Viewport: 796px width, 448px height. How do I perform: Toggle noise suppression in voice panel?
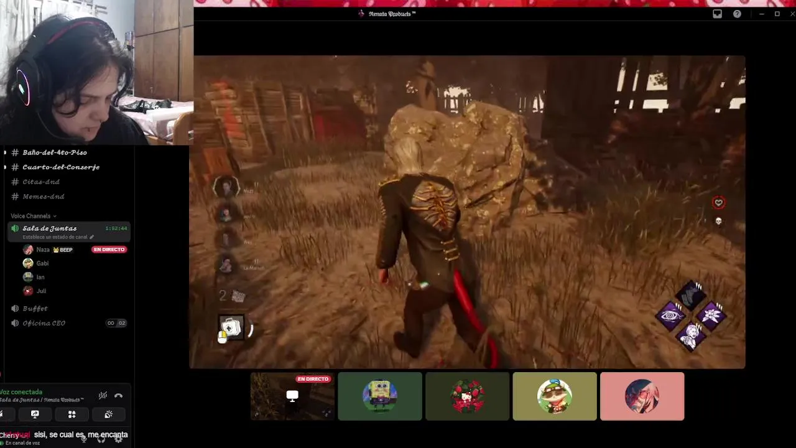pyautogui.click(x=103, y=396)
